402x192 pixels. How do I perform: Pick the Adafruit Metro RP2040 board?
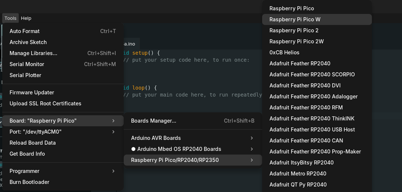[x=317, y=174]
